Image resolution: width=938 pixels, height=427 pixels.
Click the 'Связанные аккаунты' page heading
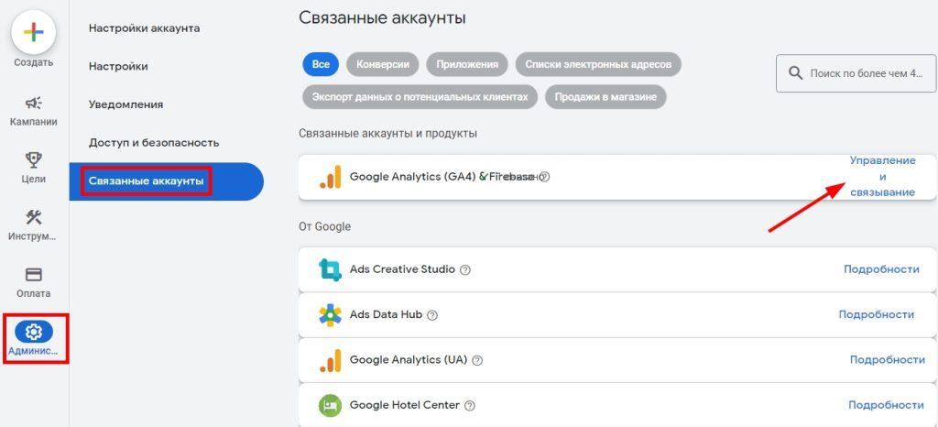click(x=382, y=18)
